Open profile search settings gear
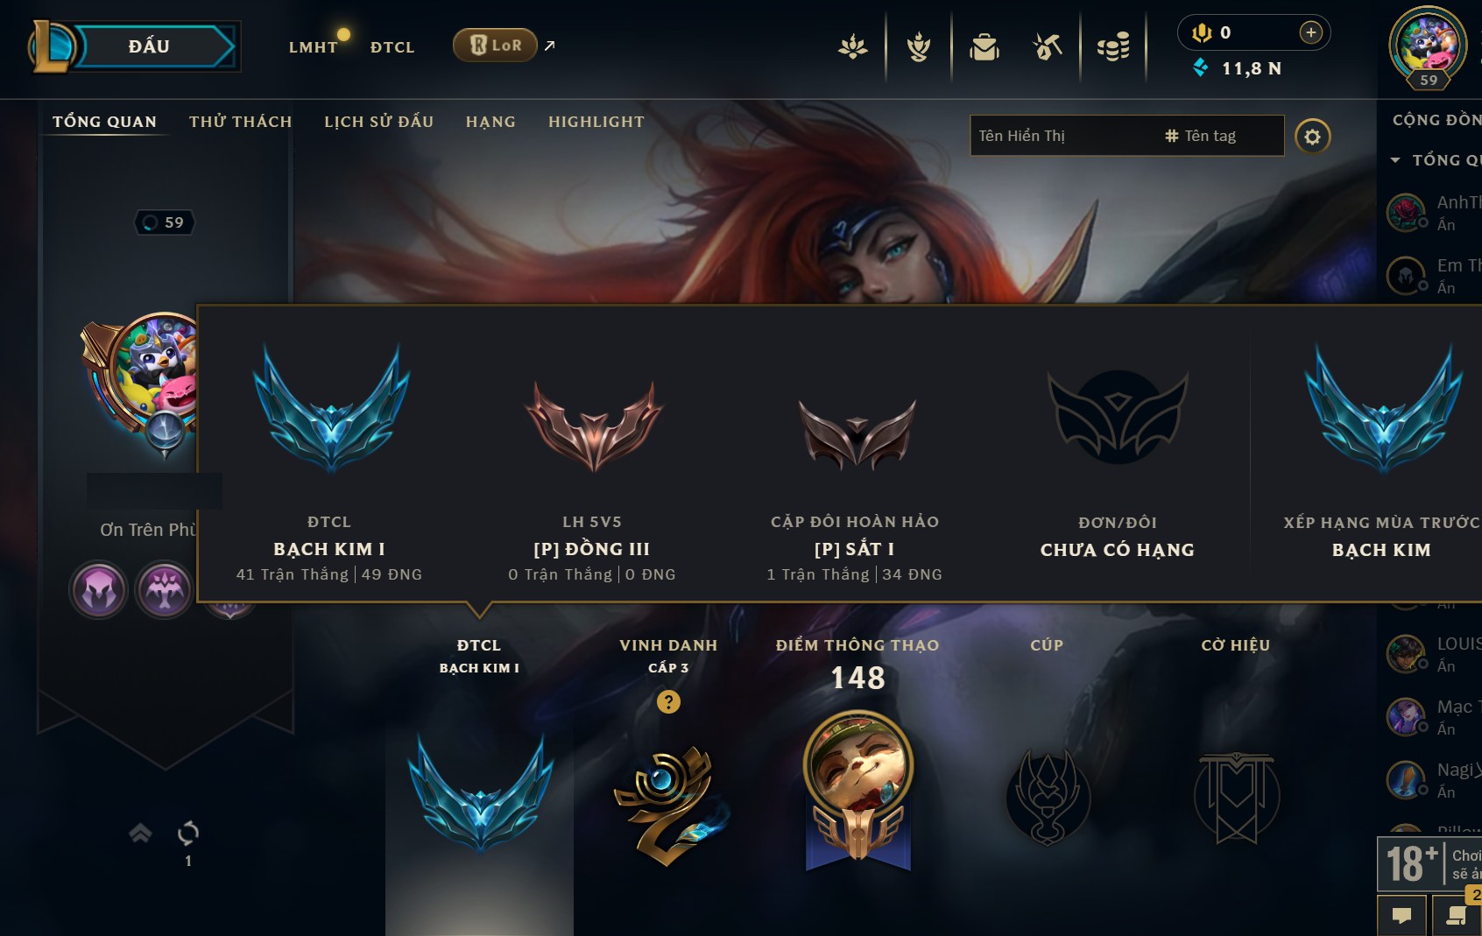This screenshot has width=1482, height=936. (1312, 136)
